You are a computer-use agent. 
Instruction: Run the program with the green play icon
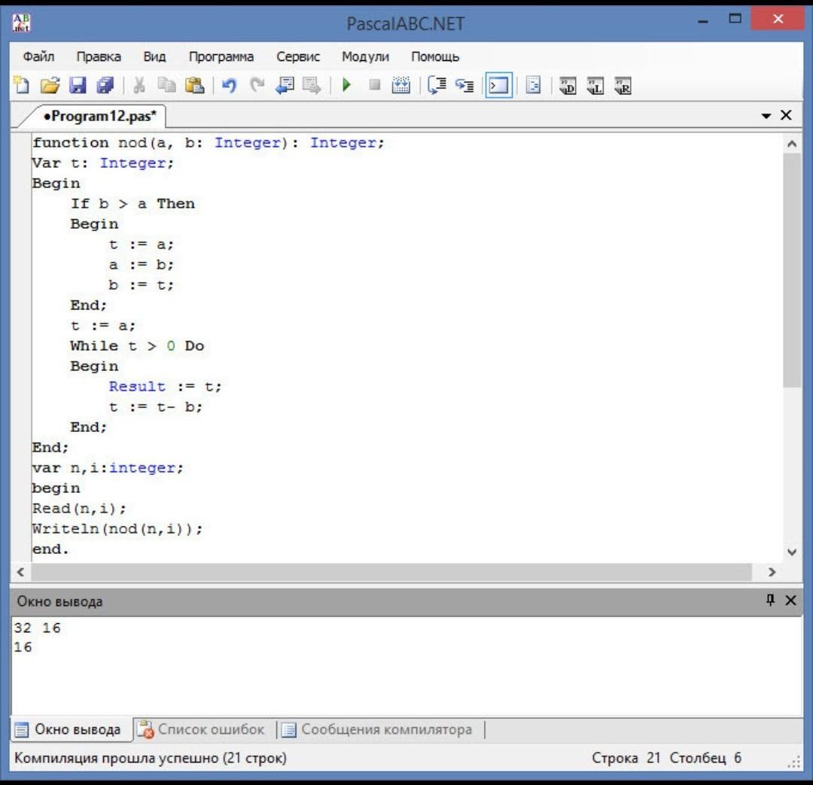[x=347, y=86]
